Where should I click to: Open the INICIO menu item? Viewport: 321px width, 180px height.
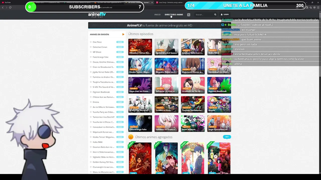[157, 14]
